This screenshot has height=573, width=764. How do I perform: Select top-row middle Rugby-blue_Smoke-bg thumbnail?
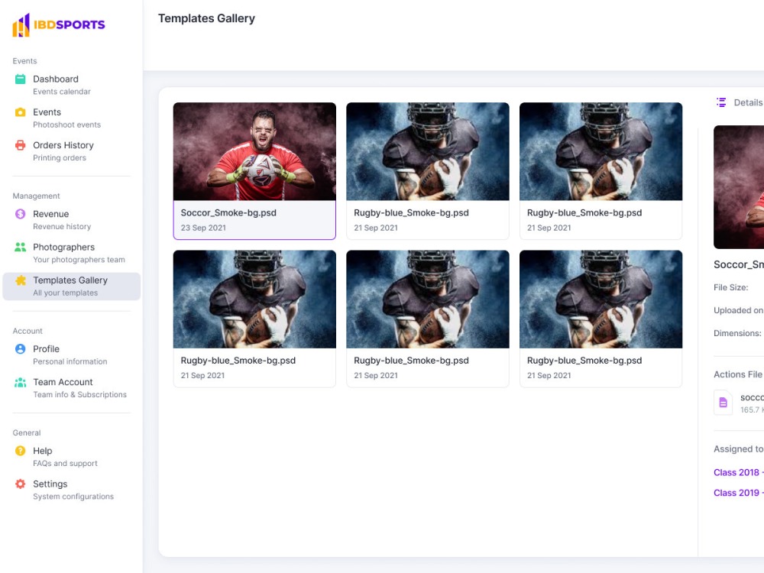pyautogui.click(x=427, y=151)
